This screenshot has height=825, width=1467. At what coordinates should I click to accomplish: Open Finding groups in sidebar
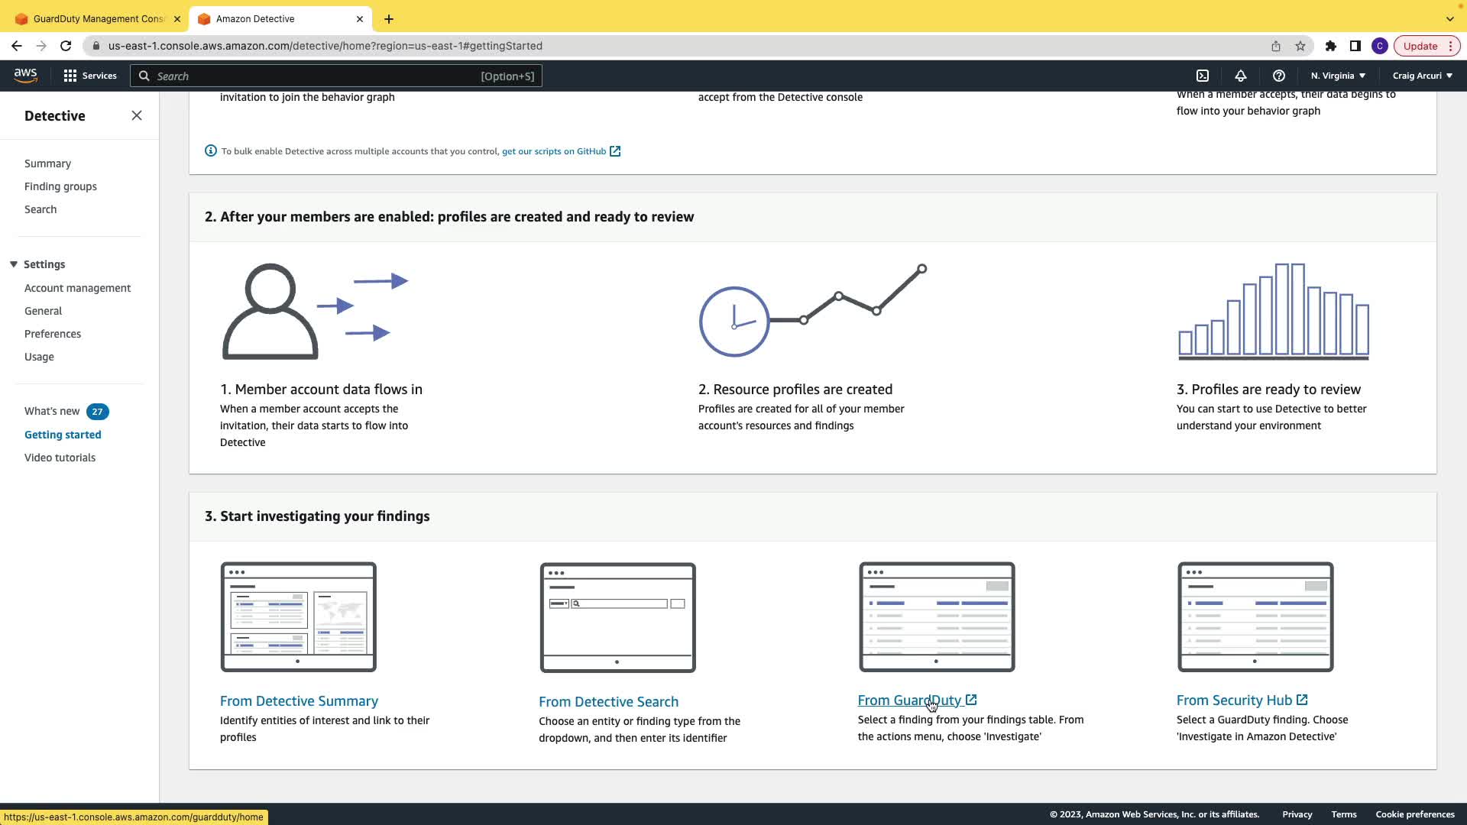point(60,186)
